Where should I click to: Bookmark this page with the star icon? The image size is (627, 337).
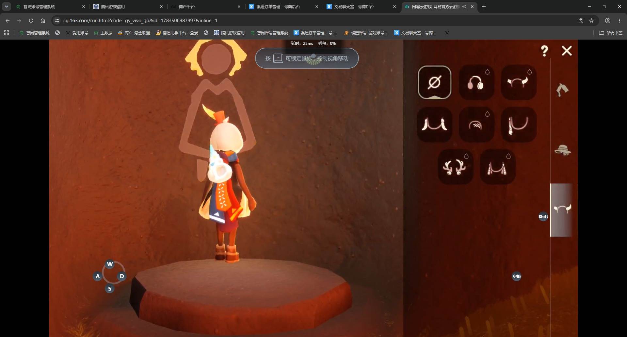click(x=591, y=21)
